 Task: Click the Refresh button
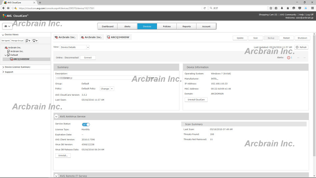301,47
